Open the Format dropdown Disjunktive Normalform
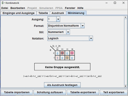The width and height of the screenshot is (128, 96). point(66,26)
